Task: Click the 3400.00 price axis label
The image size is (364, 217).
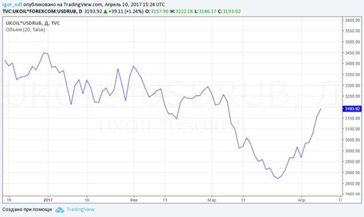Action: click(x=353, y=64)
